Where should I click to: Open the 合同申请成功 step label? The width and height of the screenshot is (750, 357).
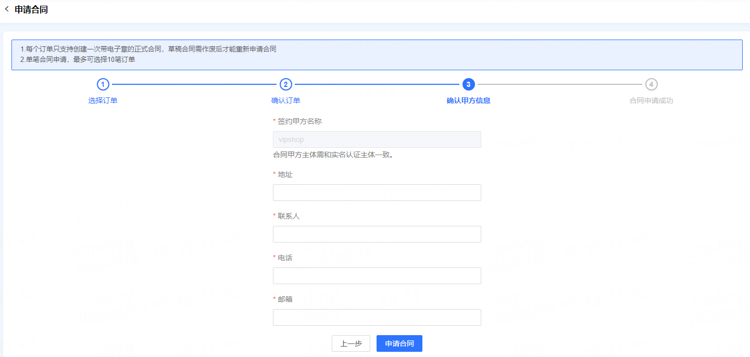click(651, 100)
